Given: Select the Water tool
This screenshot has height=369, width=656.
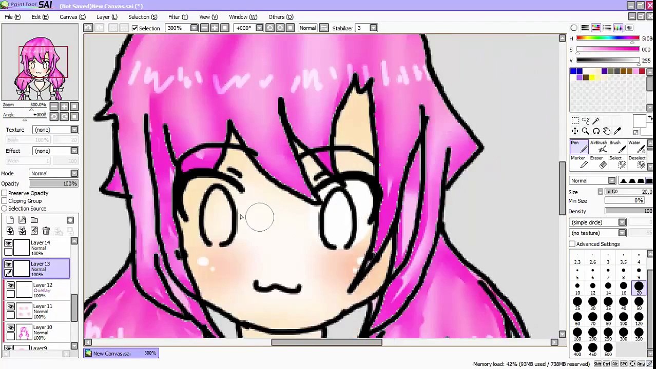Looking at the screenshot, I should [x=636, y=147].
